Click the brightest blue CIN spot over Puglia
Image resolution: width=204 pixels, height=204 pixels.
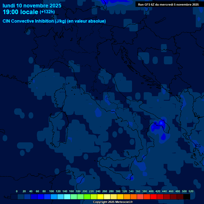tap(161, 123)
